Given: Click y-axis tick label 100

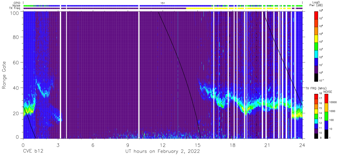Looking at the screenshot, I should (x=15, y=13).
